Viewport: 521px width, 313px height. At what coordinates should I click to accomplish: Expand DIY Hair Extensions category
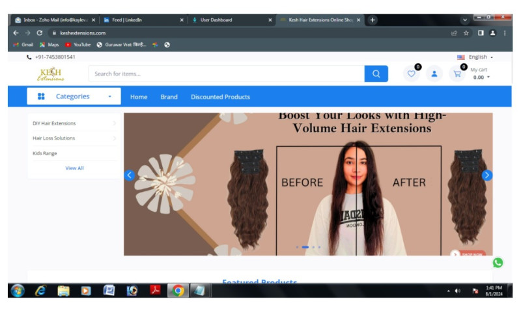point(74,123)
